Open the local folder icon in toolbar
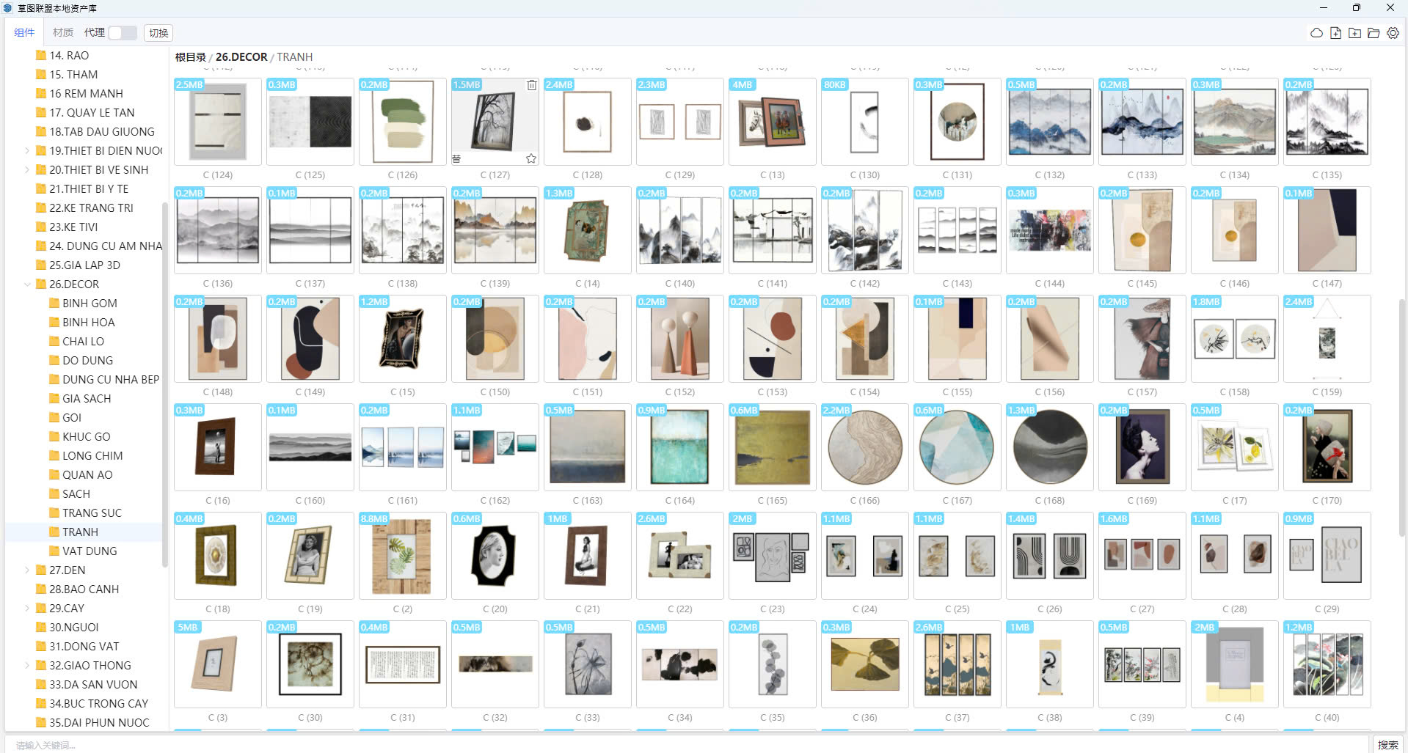Image resolution: width=1408 pixels, height=753 pixels. [x=1374, y=33]
